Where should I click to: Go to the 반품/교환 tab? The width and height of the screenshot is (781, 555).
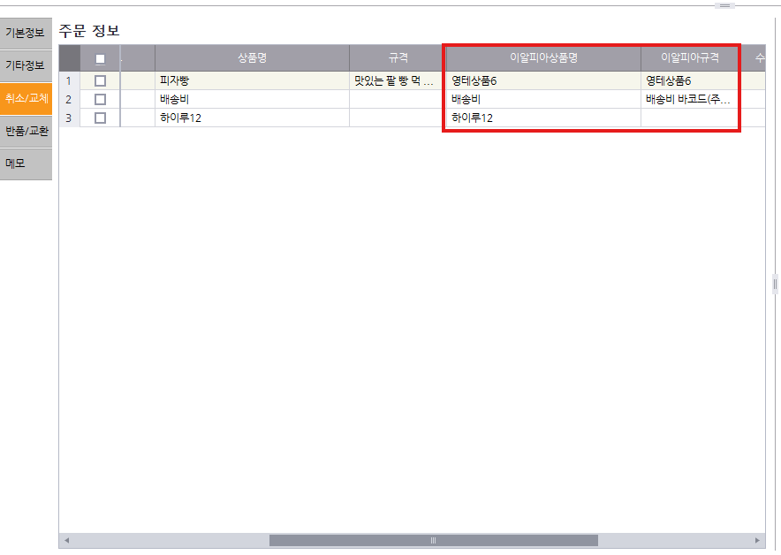(26, 131)
